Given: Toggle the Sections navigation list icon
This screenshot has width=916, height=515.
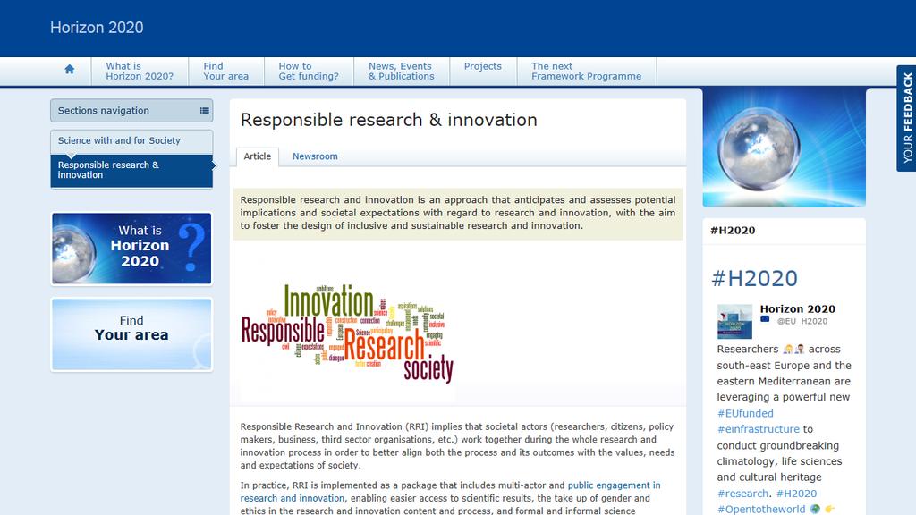Looking at the screenshot, I should [x=205, y=110].
